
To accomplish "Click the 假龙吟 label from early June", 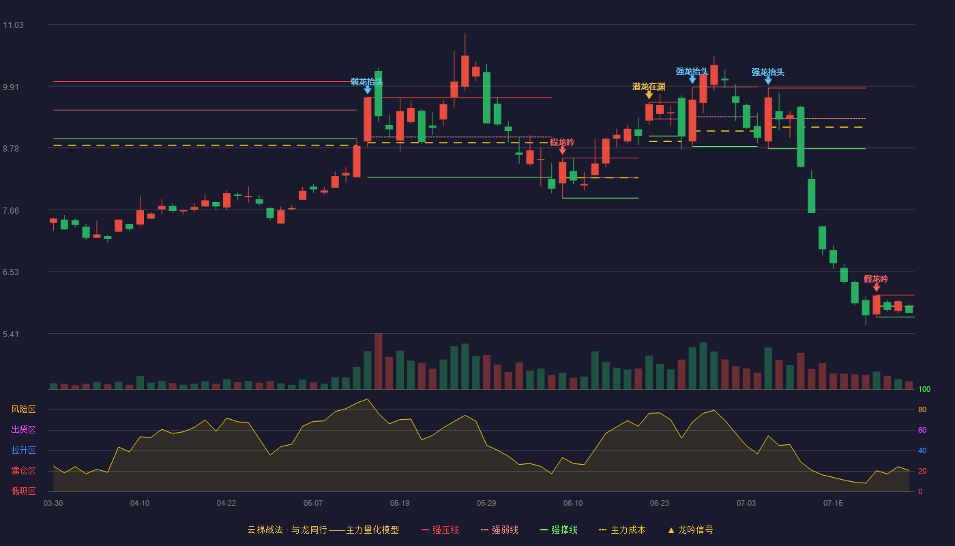I will tap(562, 142).
